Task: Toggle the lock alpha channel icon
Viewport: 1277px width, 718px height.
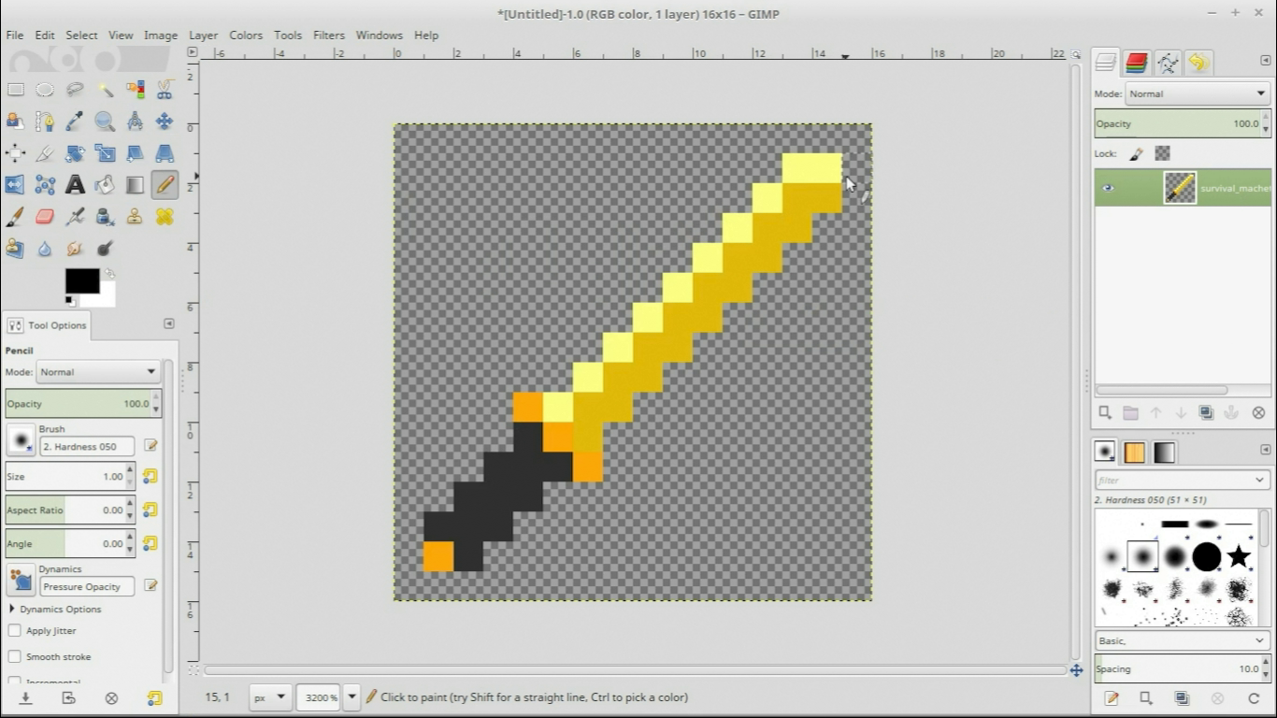Action: click(1162, 153)
